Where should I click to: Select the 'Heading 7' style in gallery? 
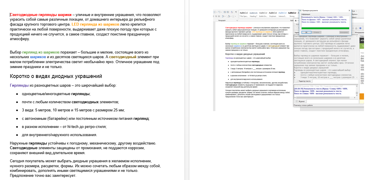(x=253, y=15)
